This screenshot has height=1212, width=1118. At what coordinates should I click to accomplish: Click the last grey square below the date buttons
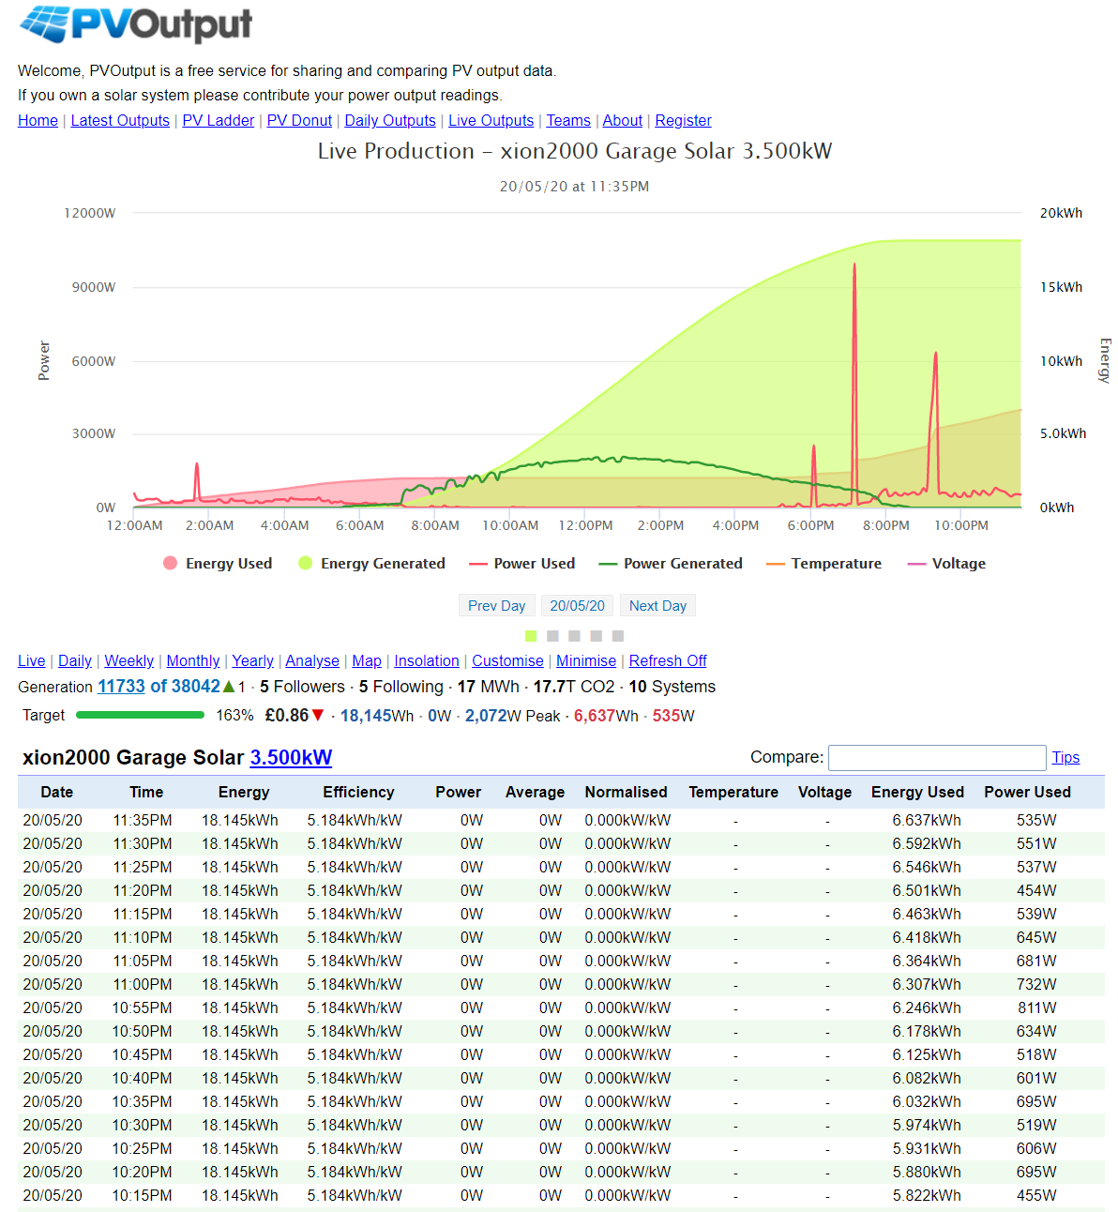pos(618,636)
